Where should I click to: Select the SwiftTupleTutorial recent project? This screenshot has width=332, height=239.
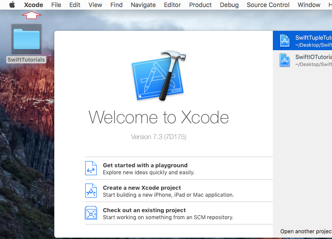point(302,40)
